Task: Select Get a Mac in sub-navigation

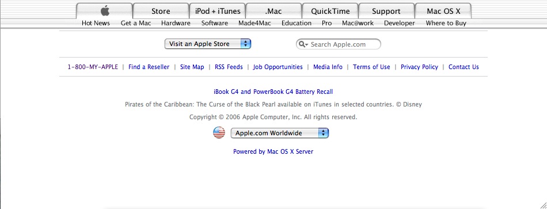Action: click(136, 23)
